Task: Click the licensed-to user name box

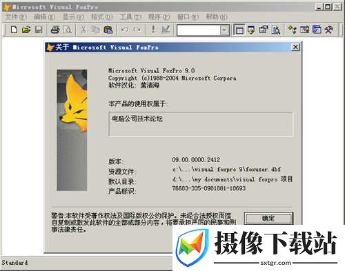Action: tap(201, 124)
